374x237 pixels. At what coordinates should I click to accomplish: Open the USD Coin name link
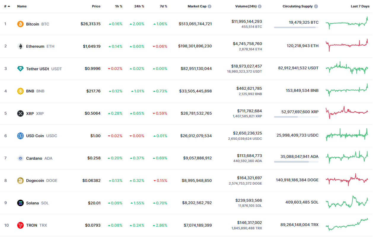[x=35, y=136]
